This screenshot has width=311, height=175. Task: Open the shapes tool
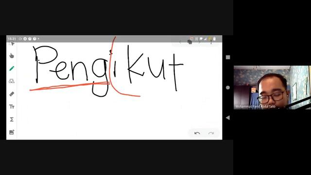tap(12, 81)
